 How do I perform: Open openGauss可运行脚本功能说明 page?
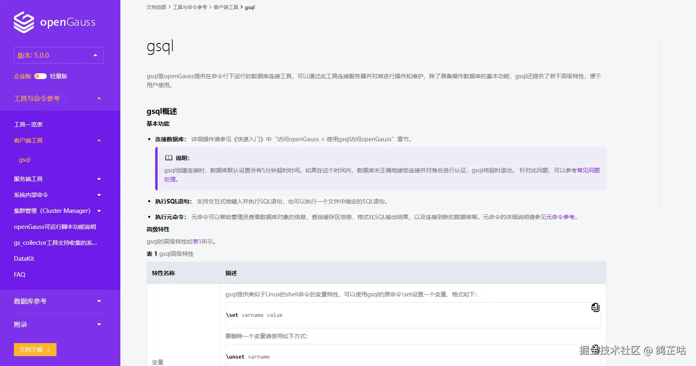tap(55, 227)
